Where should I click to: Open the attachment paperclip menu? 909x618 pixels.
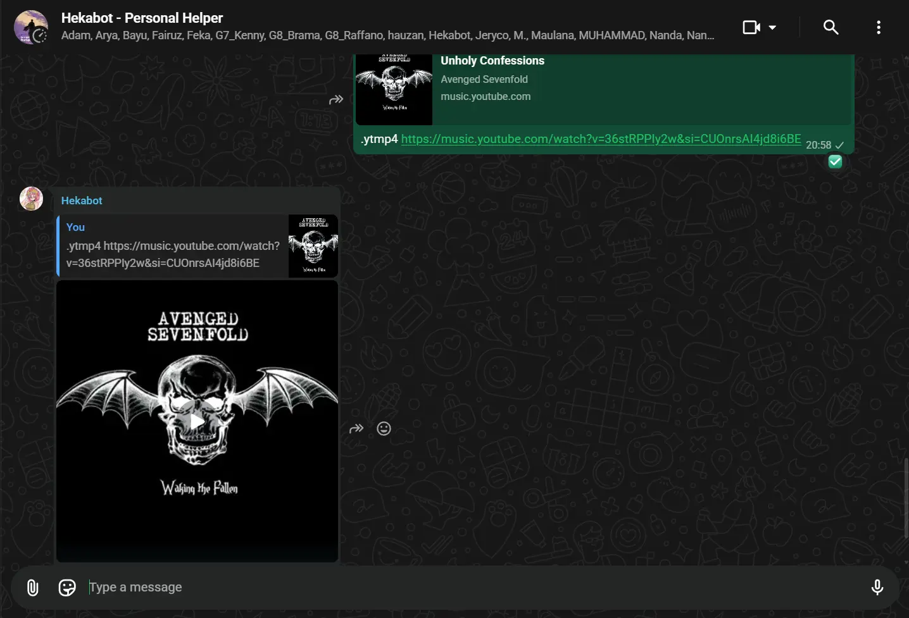(33, 588)
